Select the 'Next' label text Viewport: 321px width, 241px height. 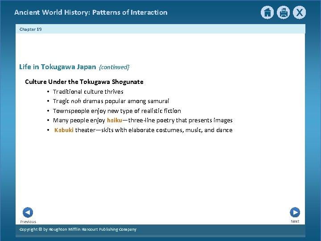point(295,221)
